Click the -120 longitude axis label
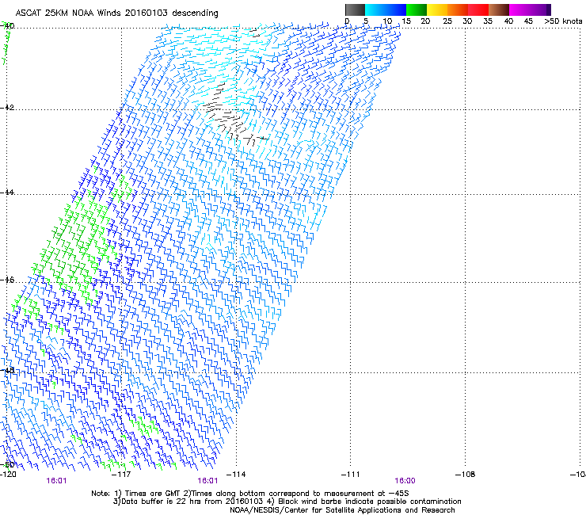The image size is (586, 515). tap(8, 475)
